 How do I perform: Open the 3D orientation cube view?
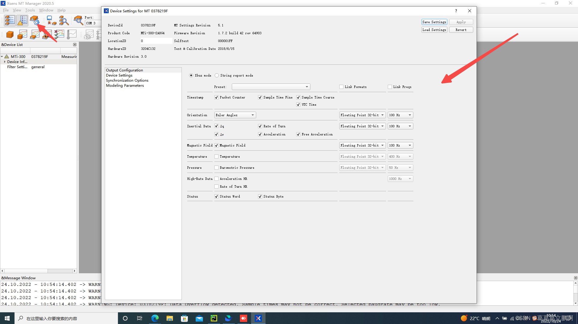[x=10, y=35]
